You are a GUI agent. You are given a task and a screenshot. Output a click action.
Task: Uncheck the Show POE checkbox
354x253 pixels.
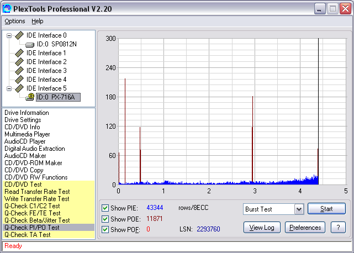click(105, 219)
